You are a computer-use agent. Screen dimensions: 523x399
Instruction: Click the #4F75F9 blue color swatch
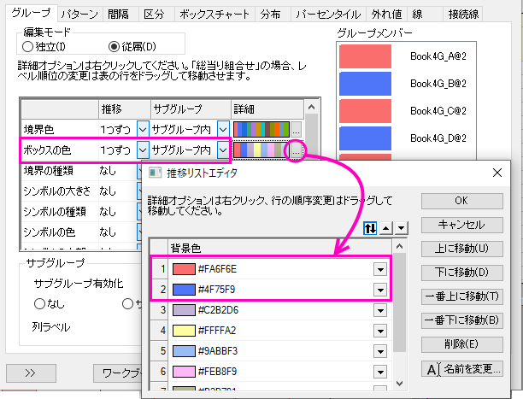tap(184, 290)
